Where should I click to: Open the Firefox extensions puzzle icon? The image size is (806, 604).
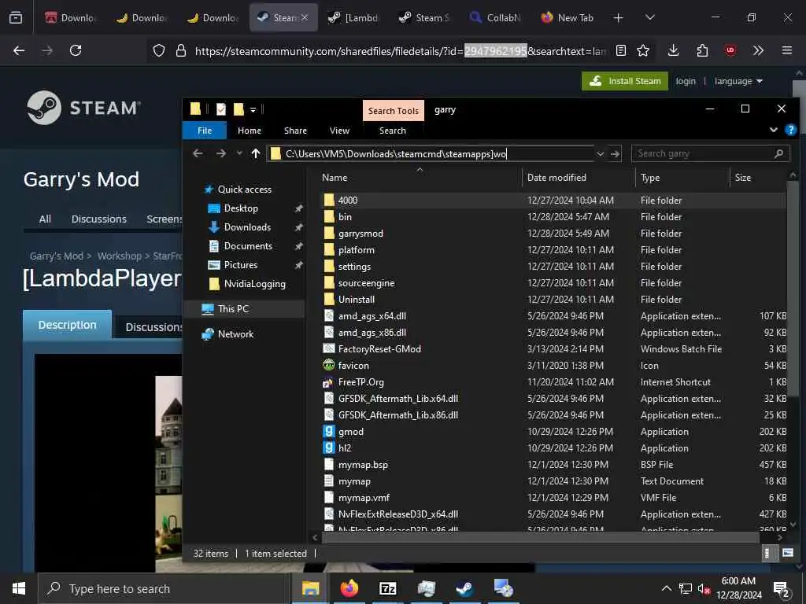click(x=702, y=50)
